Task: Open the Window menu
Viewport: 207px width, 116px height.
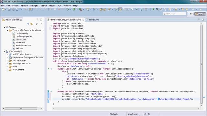Action: tap(67, 6)
